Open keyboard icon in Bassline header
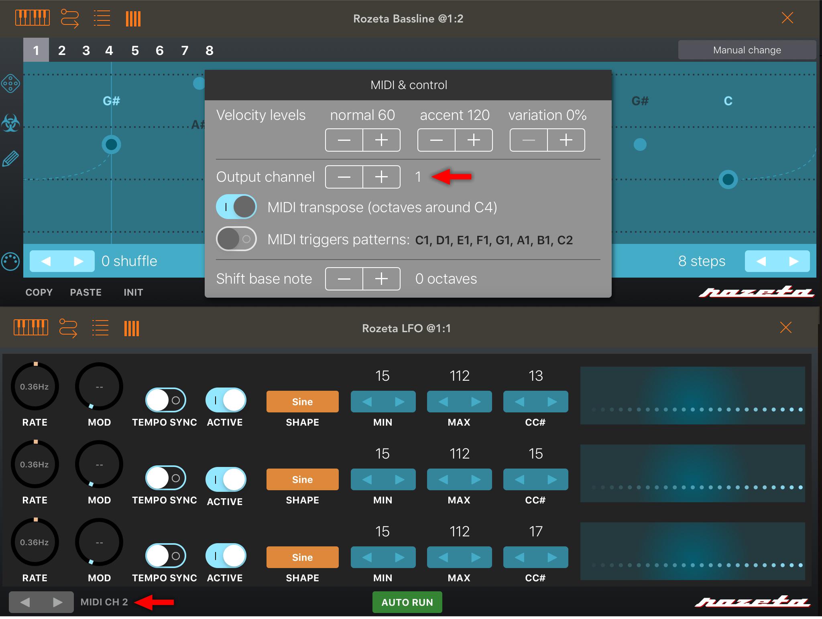 click(32, 18)
